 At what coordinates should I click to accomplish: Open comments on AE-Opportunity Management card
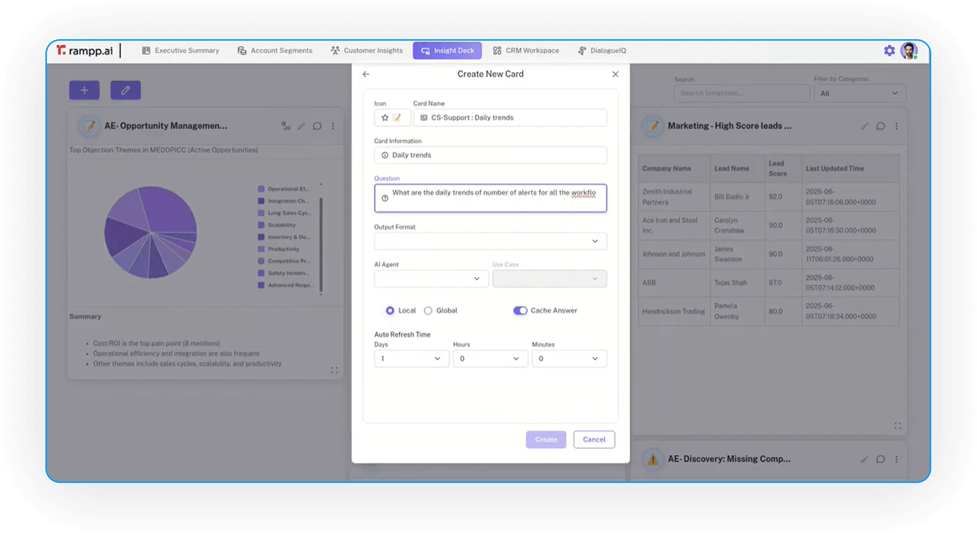pyautogui.click(x=317, y=126)
